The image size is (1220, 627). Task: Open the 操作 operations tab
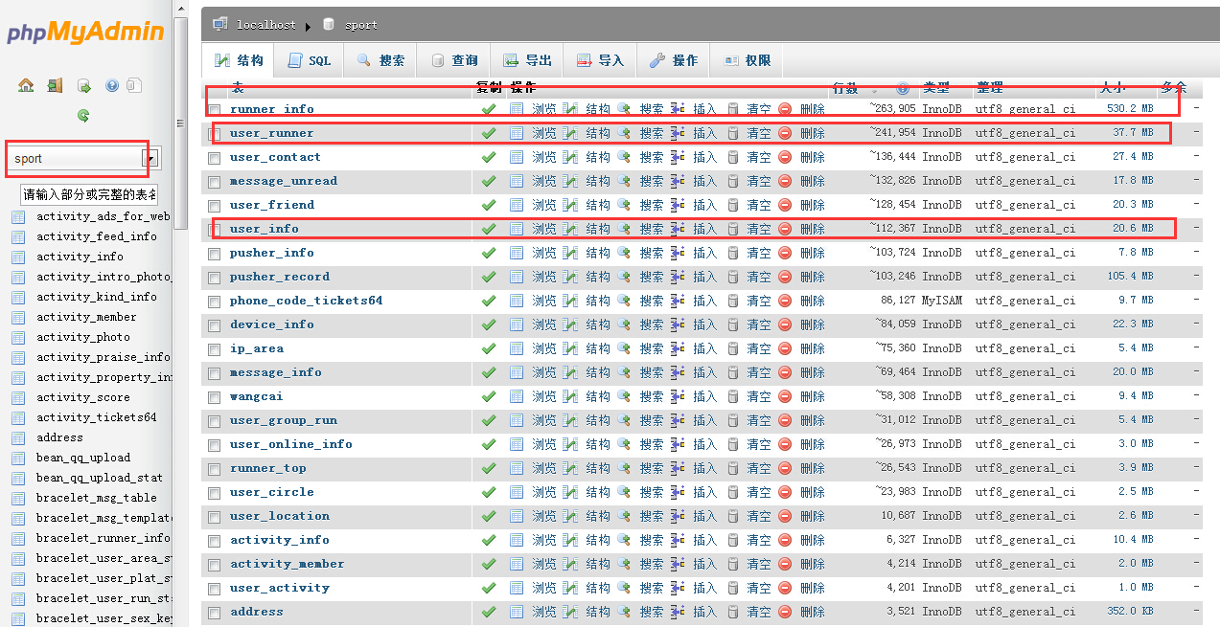tap(674, 60)
